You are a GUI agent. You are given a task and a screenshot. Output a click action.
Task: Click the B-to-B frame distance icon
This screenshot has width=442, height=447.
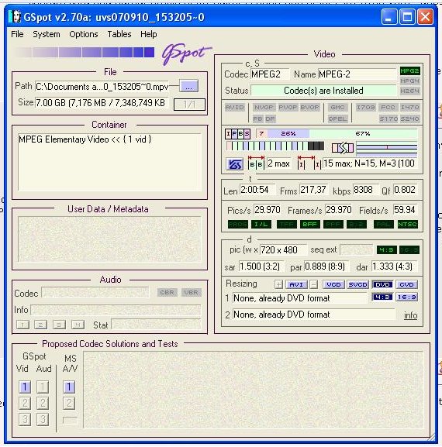click(256, 163)
